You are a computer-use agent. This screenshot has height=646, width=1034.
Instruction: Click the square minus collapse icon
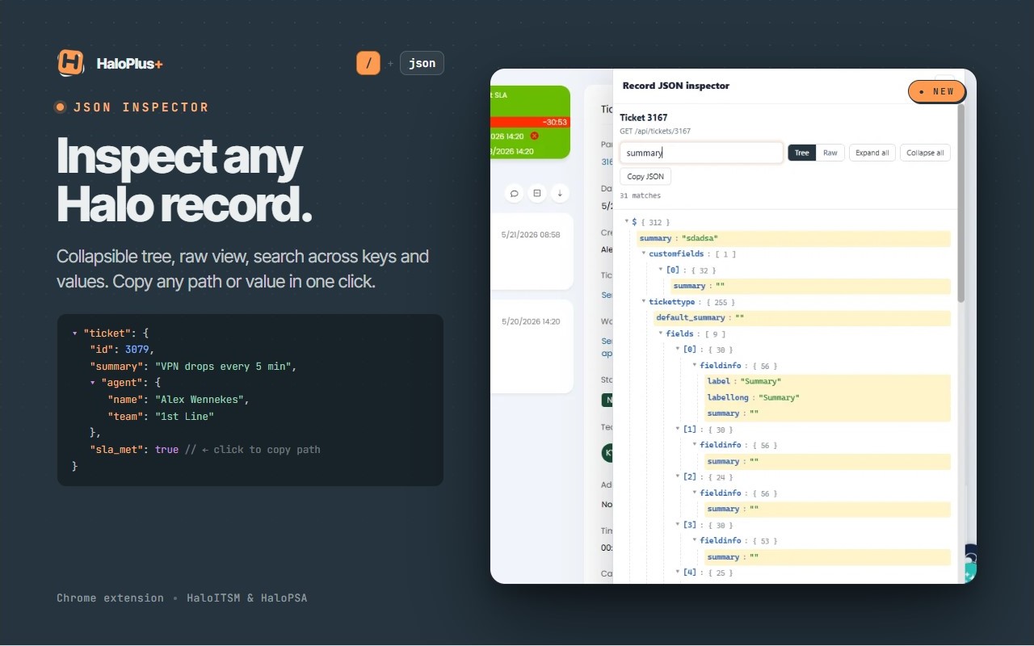coord(536,193)
